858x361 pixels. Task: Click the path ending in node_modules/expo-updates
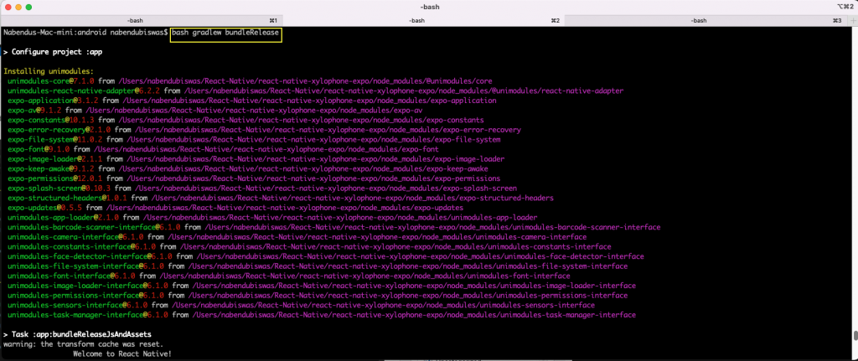tap(285, 208)
